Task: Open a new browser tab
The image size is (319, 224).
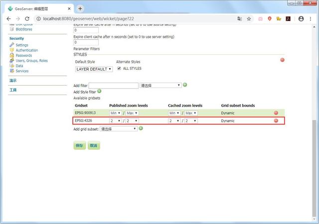Action: (x=80, y=8)
